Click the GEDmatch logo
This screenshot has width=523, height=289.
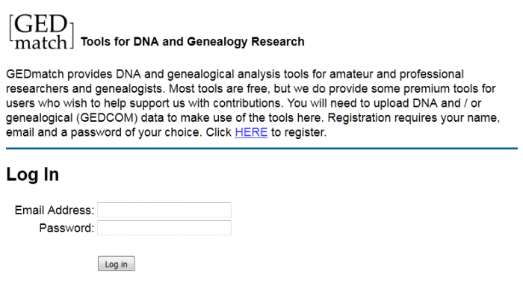pyautogui.click(x=41, y=32)
